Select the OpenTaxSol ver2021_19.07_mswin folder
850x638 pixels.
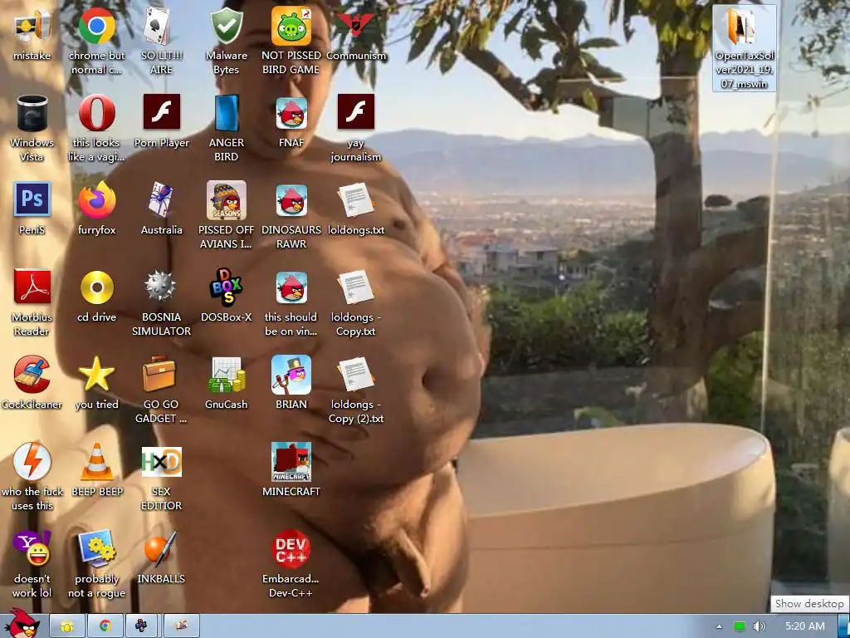tap(744, 47)
